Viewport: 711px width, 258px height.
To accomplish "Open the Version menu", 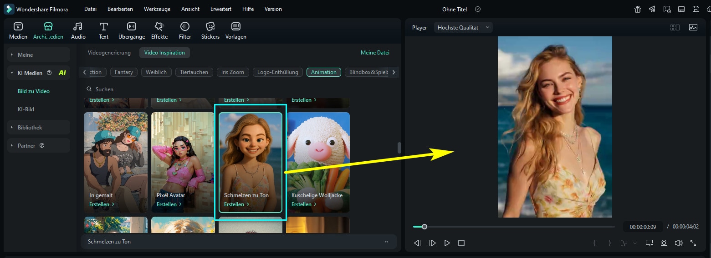I will click(273, 9).
